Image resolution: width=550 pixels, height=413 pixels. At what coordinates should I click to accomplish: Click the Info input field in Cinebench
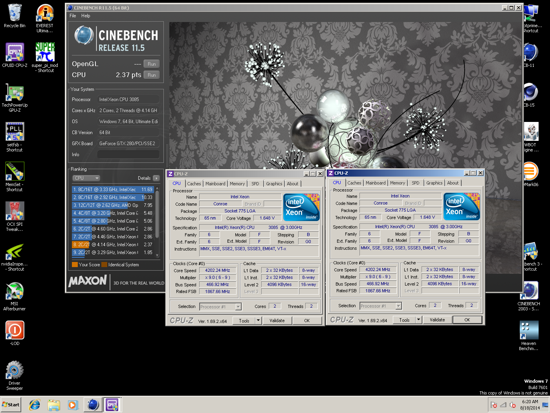pyautogui.click(x=128, y=155)
